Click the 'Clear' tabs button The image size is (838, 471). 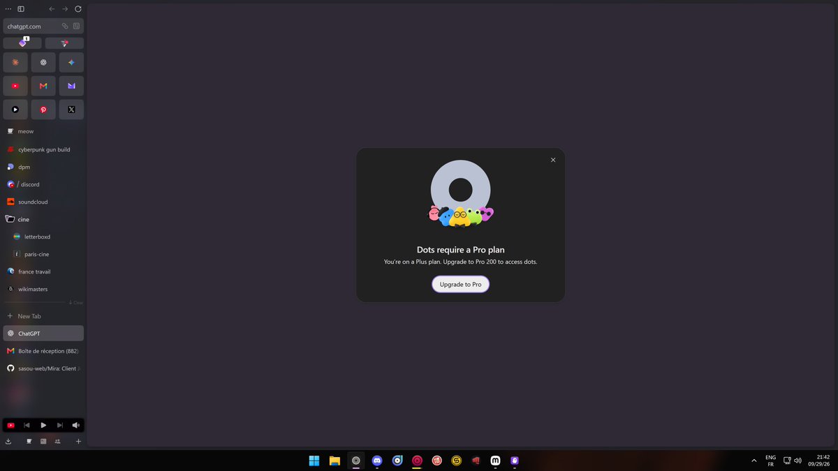click(76, 303)
